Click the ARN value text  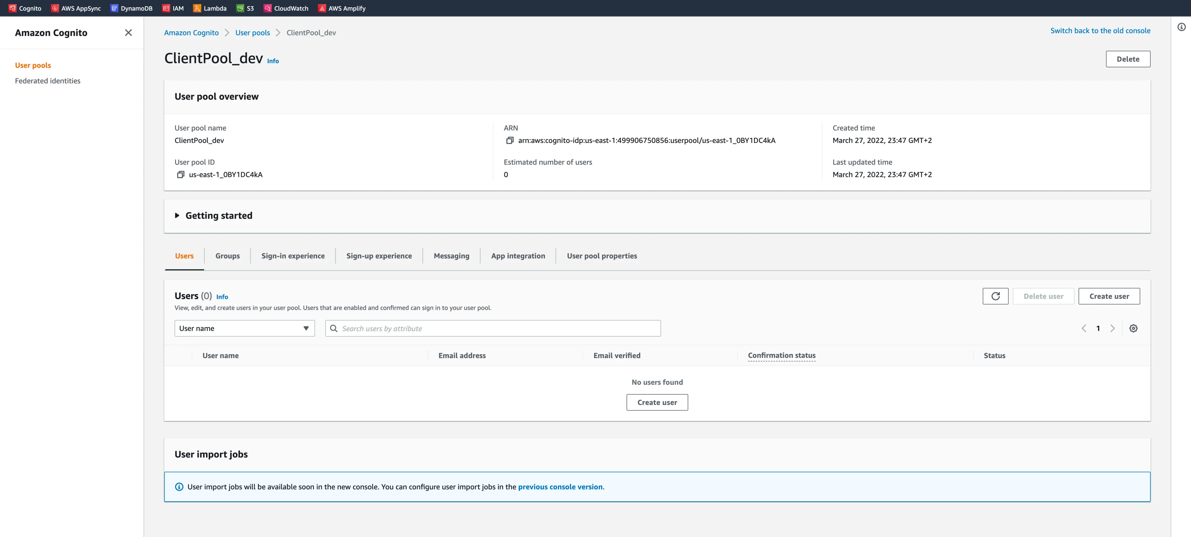(646, 140)
